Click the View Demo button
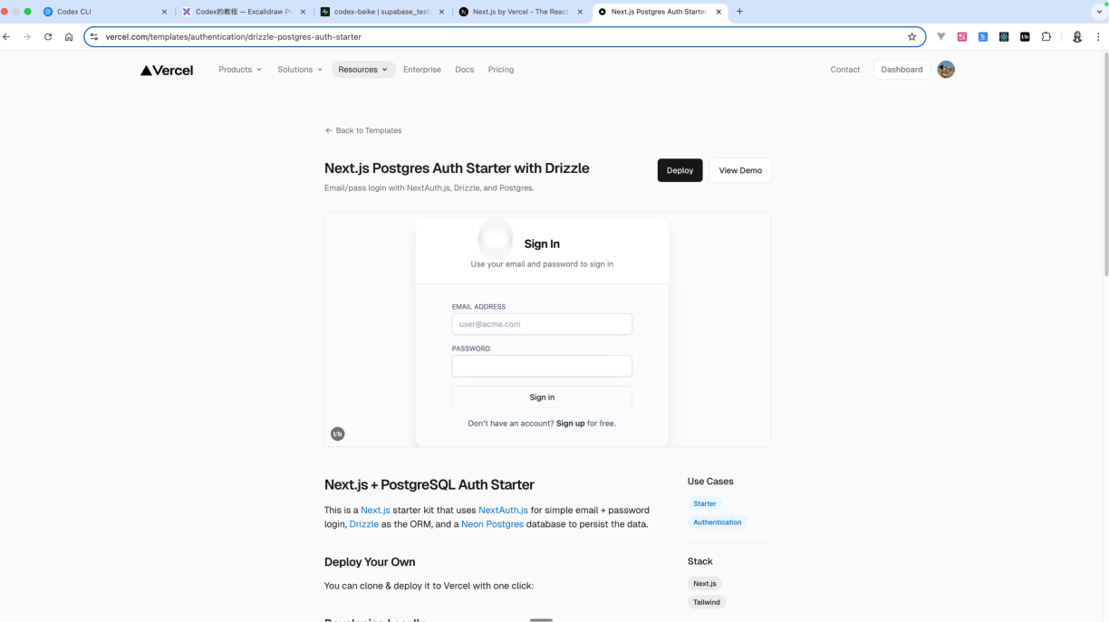This screenshot has height=622, width=1109. point(739,170)
